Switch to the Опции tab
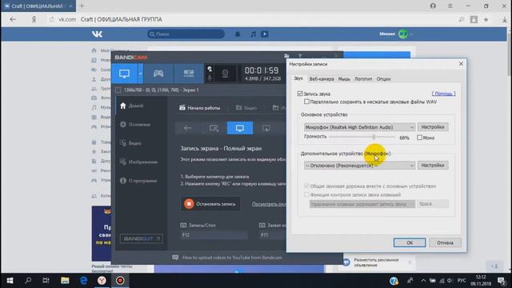The width and height of the screenshot is (512, 288). click(383, 79)
